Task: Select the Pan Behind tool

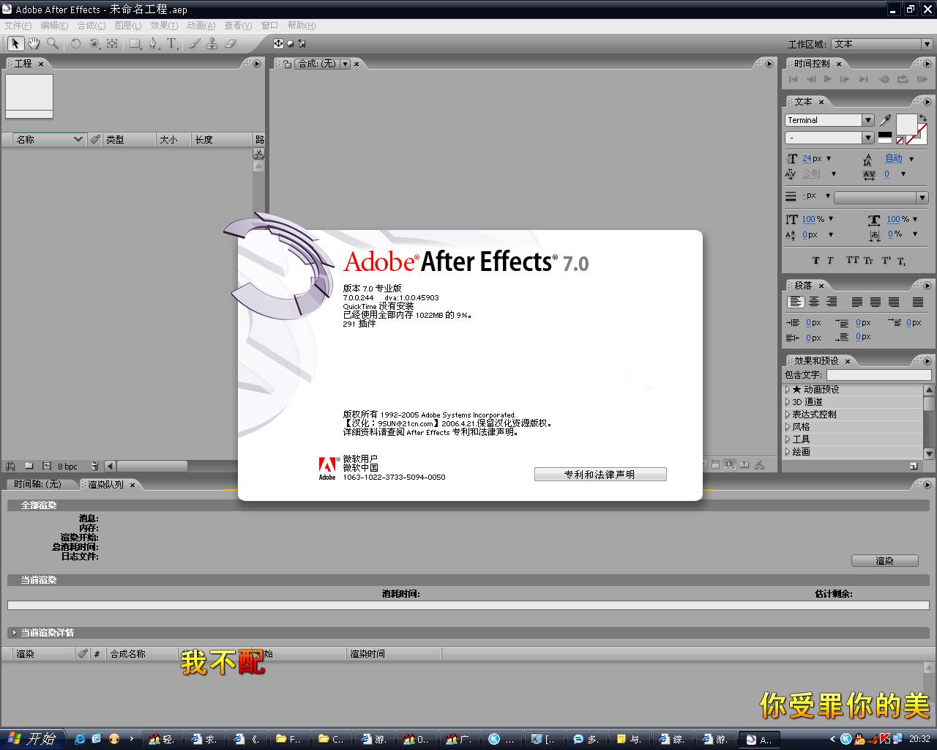Action: tap(112, 44)
